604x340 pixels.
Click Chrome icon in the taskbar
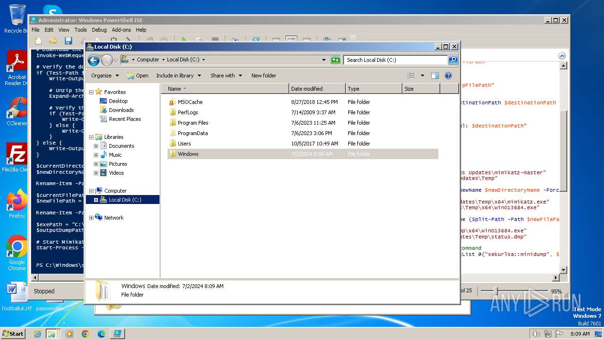click(x=85, y=334)
